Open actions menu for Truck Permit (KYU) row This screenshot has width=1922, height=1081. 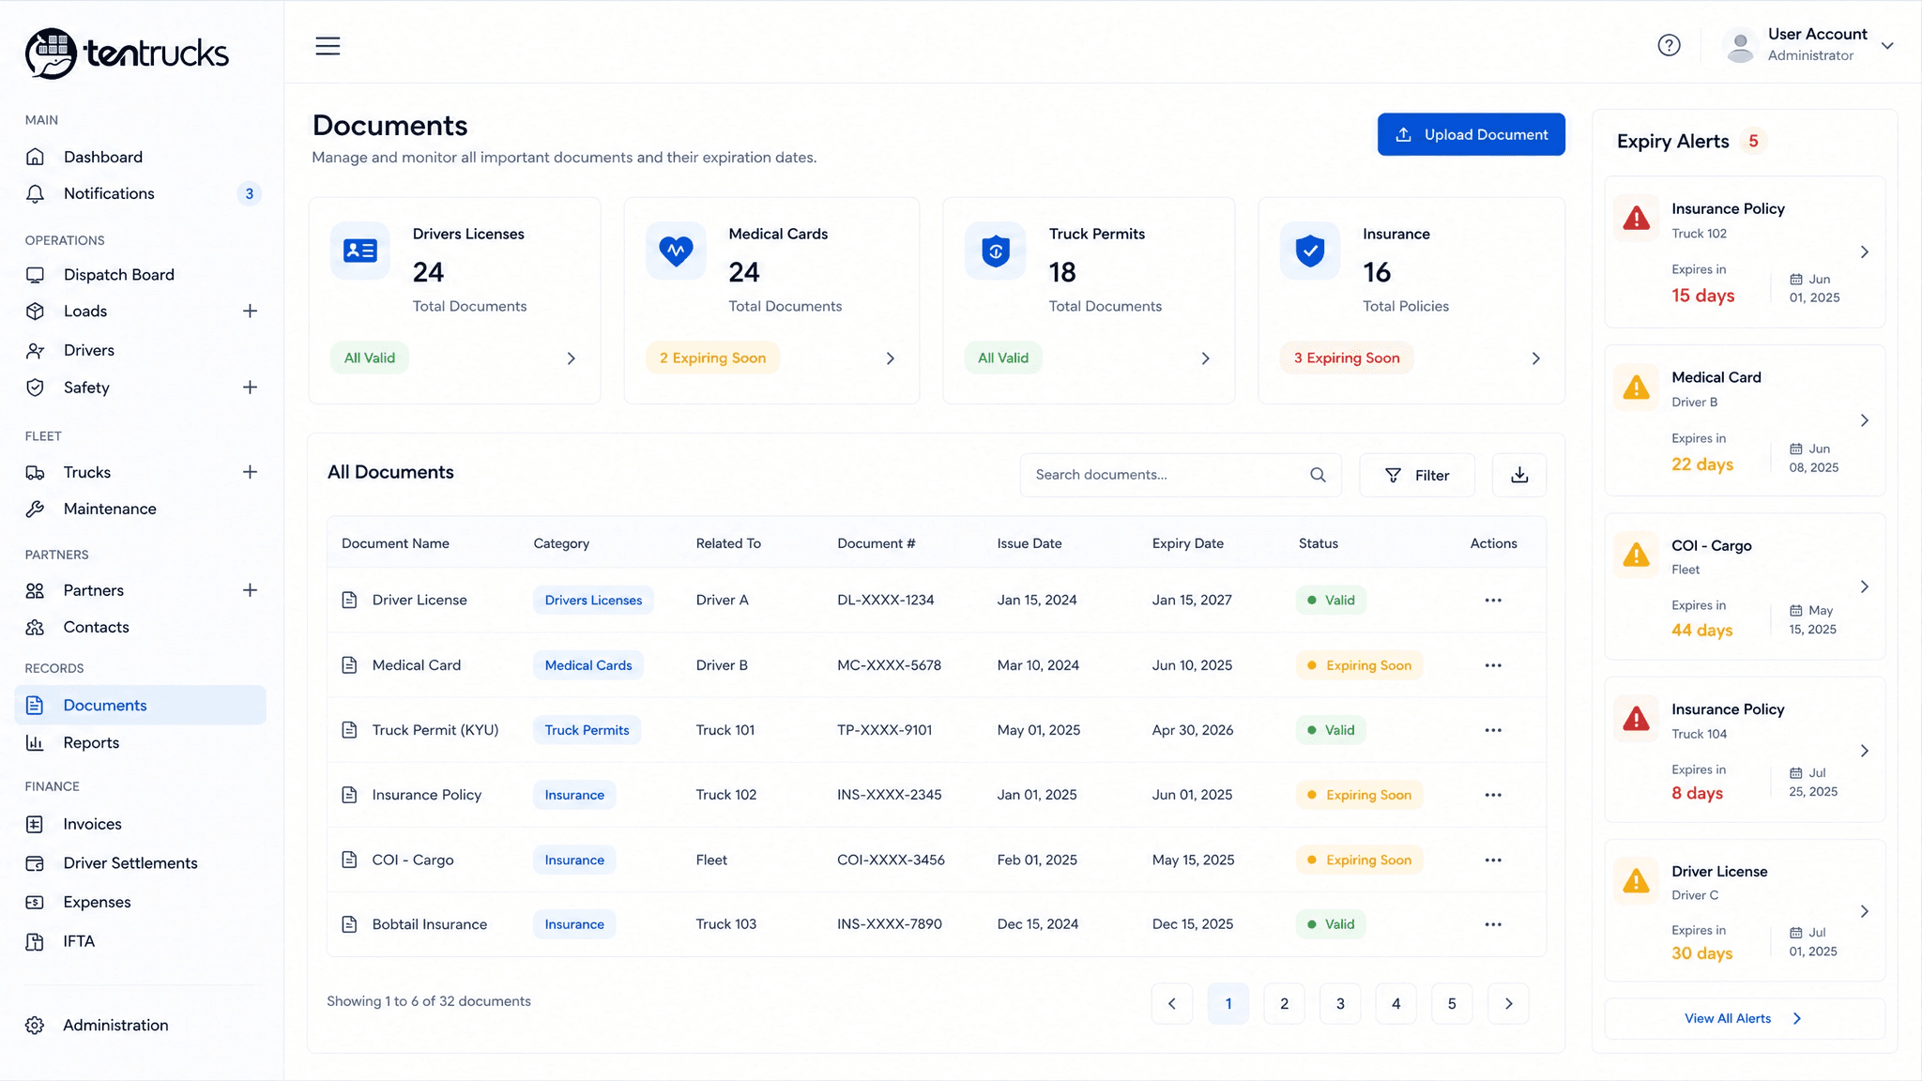tap(1493, 730)
